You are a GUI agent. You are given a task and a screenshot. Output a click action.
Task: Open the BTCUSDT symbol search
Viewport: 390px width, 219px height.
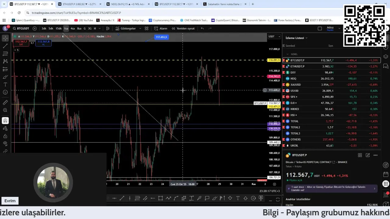21,28
